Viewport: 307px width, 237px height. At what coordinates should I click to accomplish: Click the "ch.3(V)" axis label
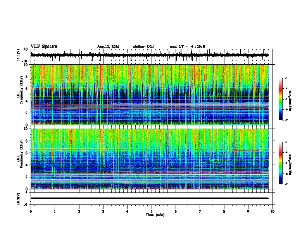point(19,199)
